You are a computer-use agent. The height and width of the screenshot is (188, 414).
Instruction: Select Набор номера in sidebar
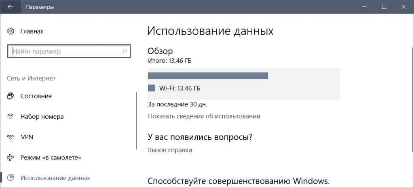point(42,117)
